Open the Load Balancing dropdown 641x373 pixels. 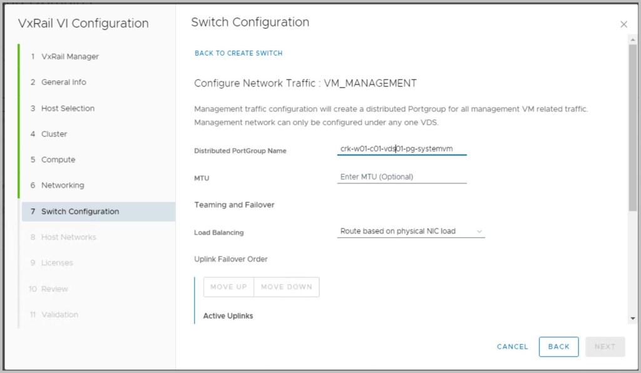pyautogui.click(x=411, y=232)
